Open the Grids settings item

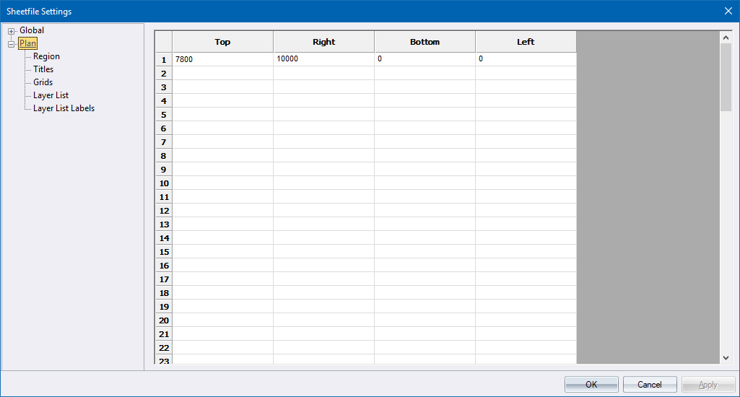click(x=43, y=82)
